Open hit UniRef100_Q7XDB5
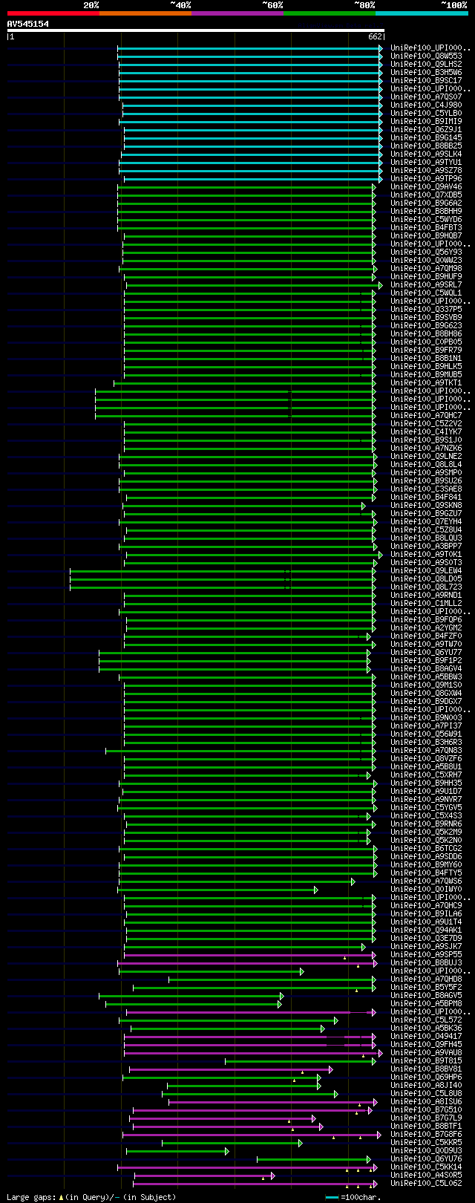Image resolution: width=475 pixels, height=1203 pixels. (426, 195)
